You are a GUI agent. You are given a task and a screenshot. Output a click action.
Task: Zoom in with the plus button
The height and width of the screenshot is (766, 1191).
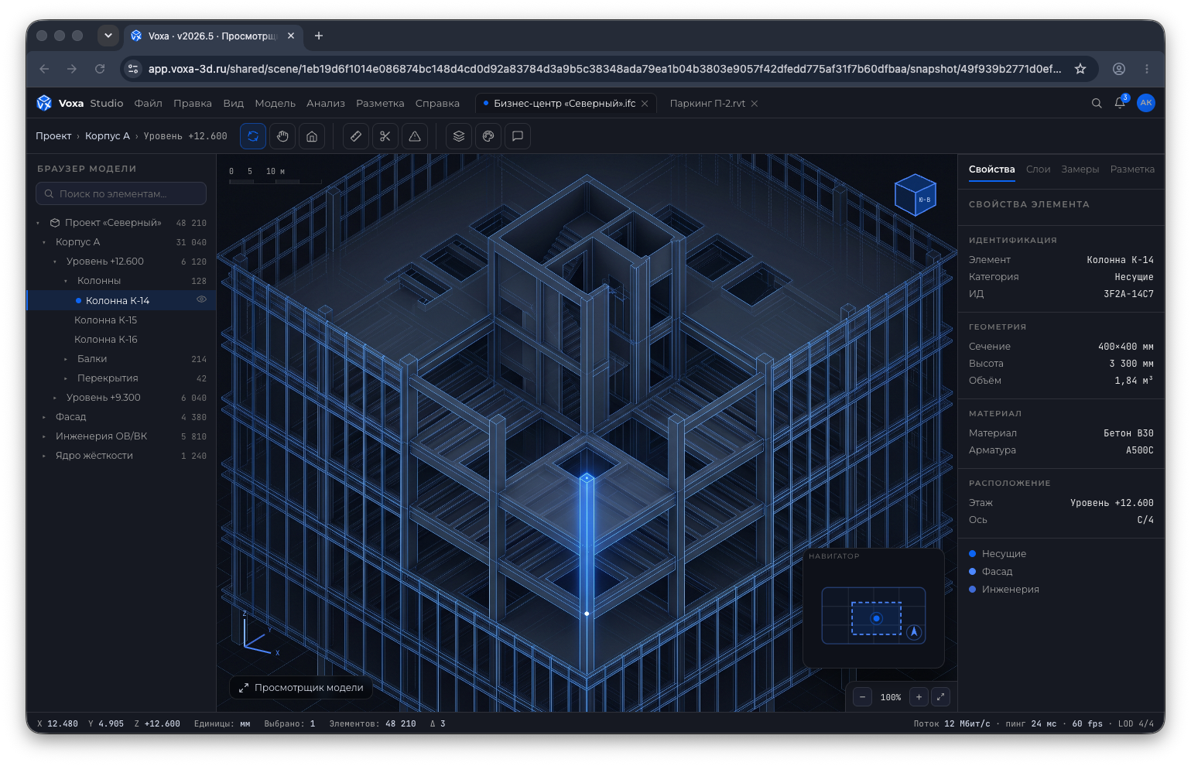(x=919, y=697)
